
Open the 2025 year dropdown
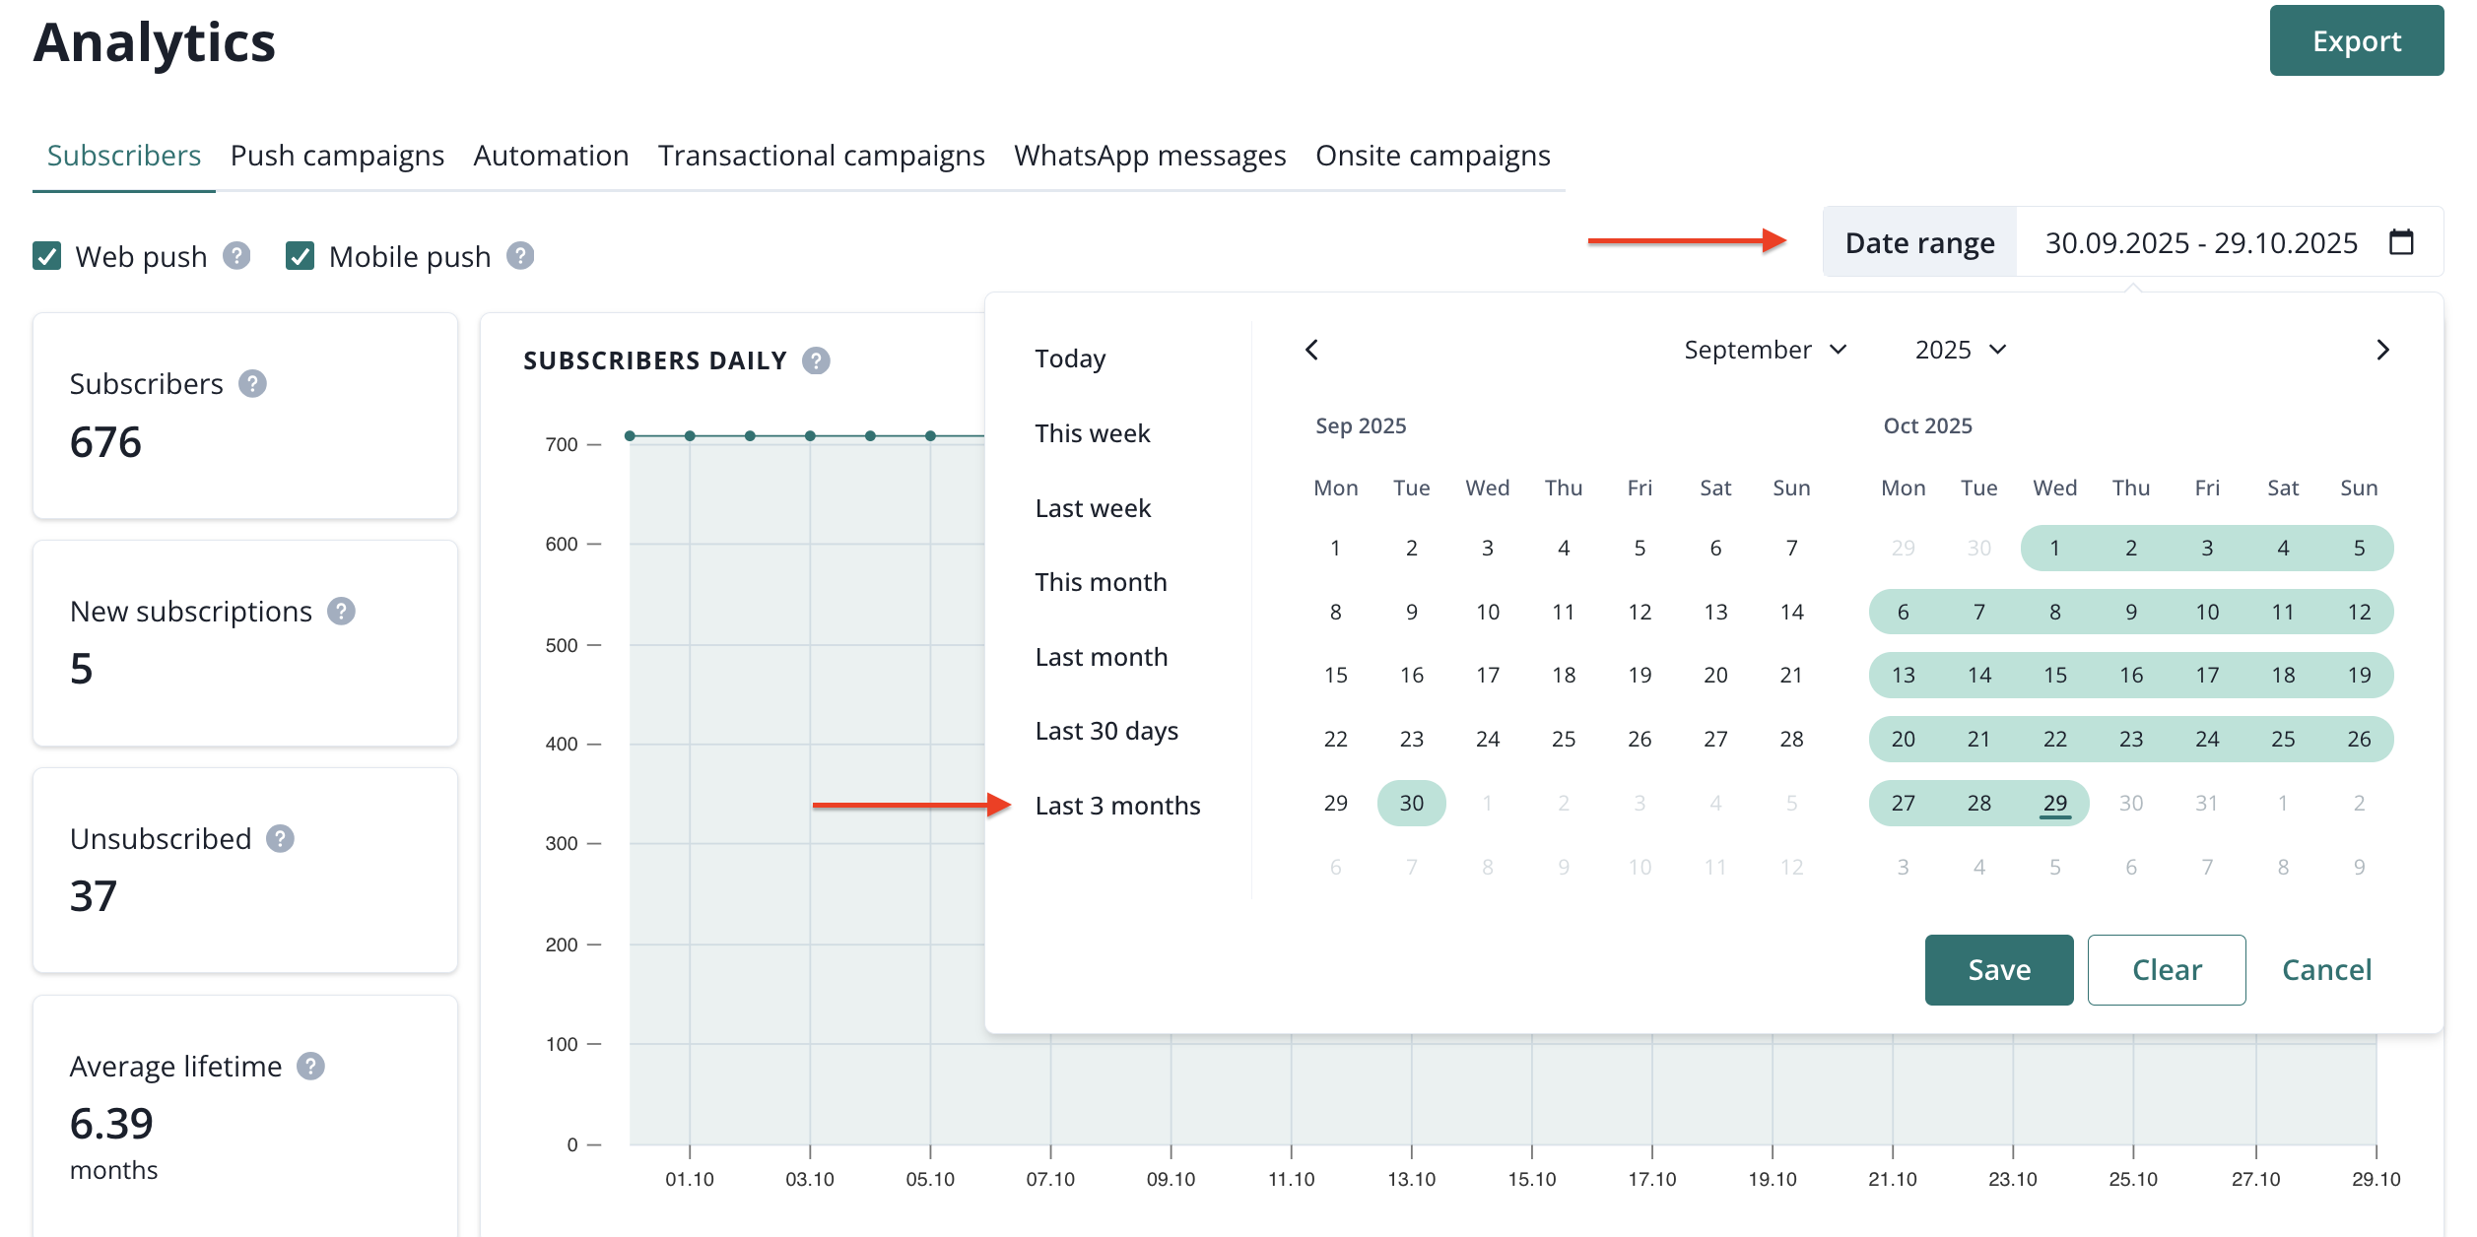[x=1960, y=351]
